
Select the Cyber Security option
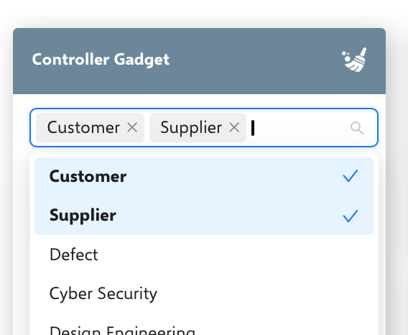point(204,293)
